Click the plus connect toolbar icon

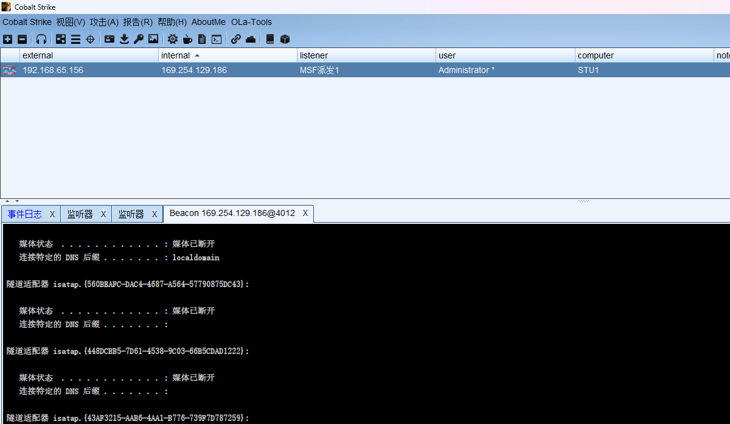7,40
